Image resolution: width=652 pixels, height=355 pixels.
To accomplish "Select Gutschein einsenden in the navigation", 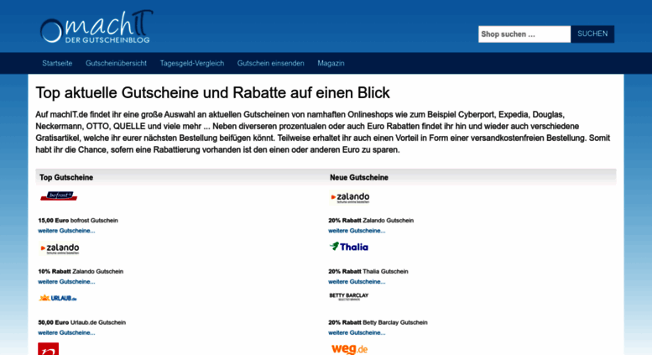I will click(x=271, y=63).
